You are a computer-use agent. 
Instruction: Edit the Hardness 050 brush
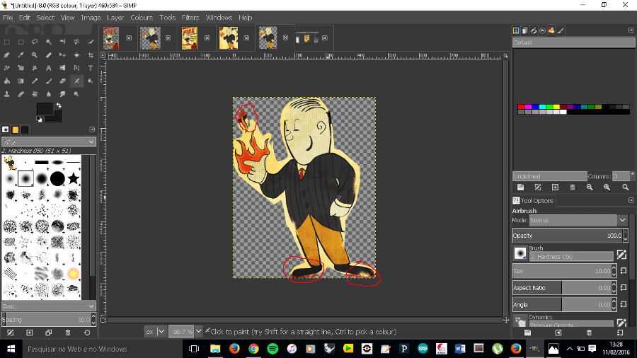tap(621, 254)
